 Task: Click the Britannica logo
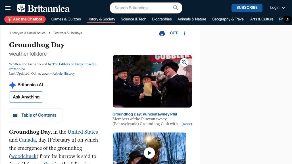43,8
